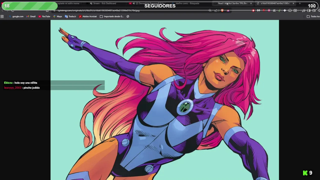Screen dimensions: 320x180
Task: Open the Brave Shields lion icon
Action: 222,10
